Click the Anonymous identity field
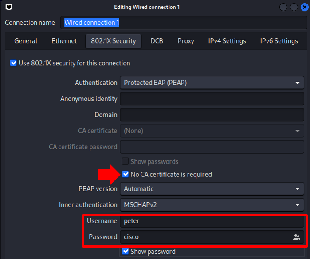The height and width of the screenshot is (260, 310). (212, 99)
